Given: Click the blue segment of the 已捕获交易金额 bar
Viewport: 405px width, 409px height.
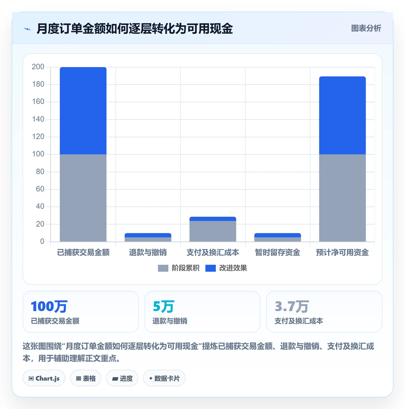Looking at the screenshot, I should [x=83, y=111].
